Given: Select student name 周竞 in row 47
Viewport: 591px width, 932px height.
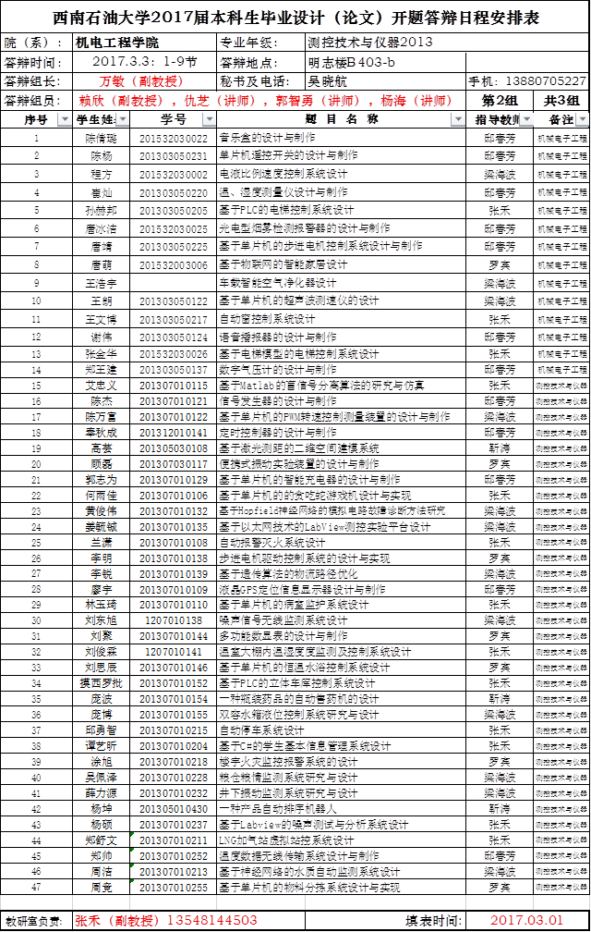Looking at the screenshot, I should pos(102,887).
